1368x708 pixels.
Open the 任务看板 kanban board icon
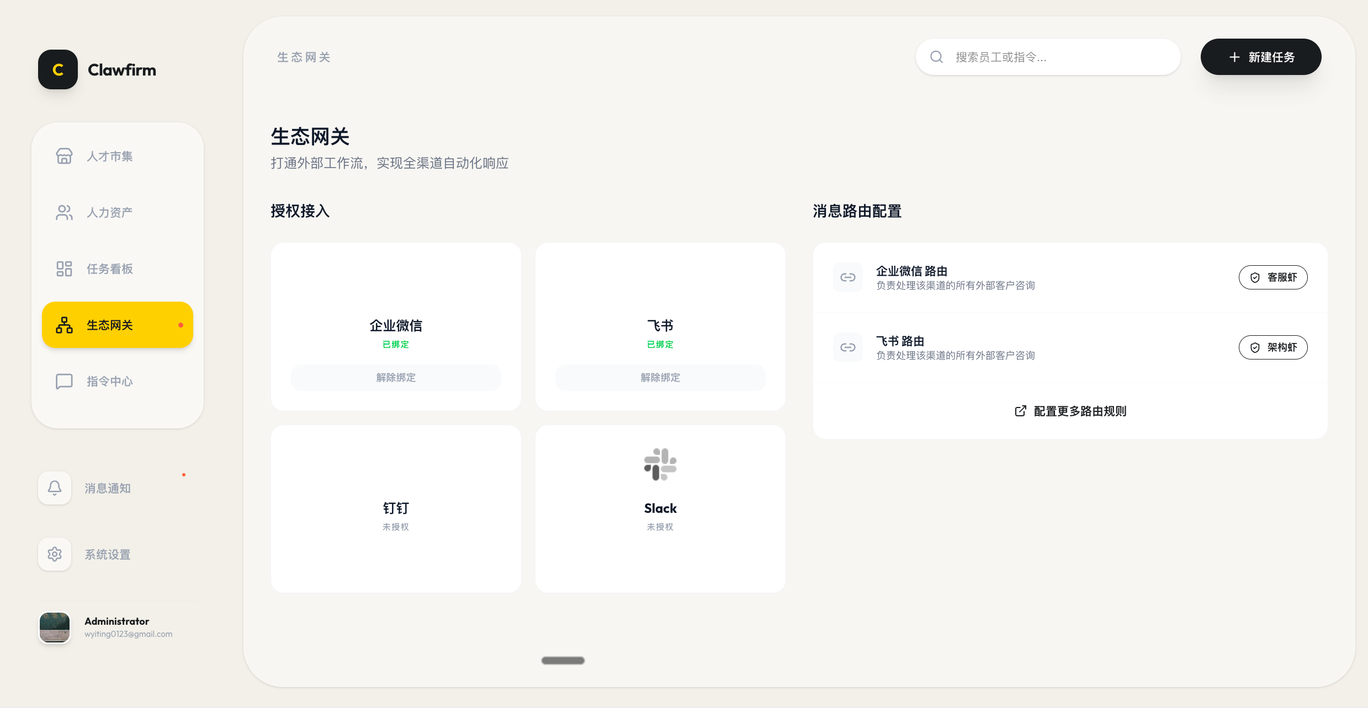tap(63, 269)
